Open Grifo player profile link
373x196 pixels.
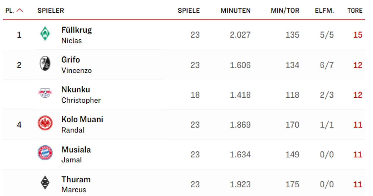click(x=71, y=60)
